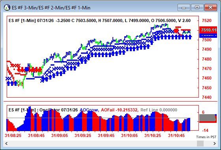
Task: Maximize the ES #F chart window
Action: [197, 7]
